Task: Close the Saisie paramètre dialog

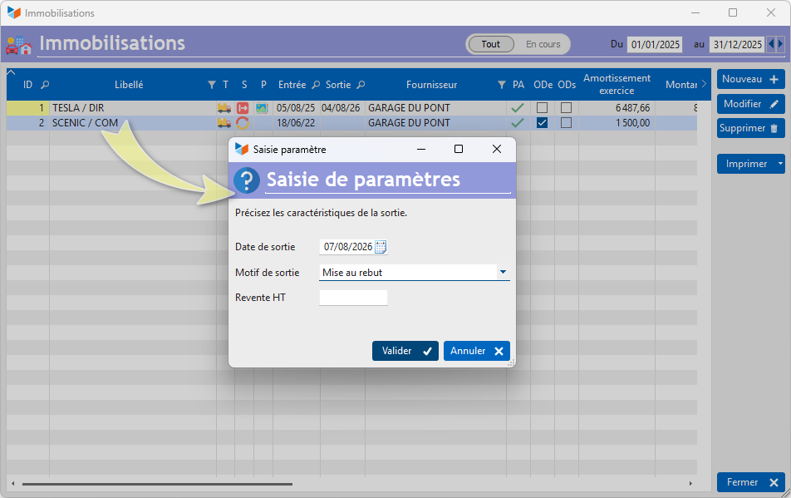Action: (497, 149)
